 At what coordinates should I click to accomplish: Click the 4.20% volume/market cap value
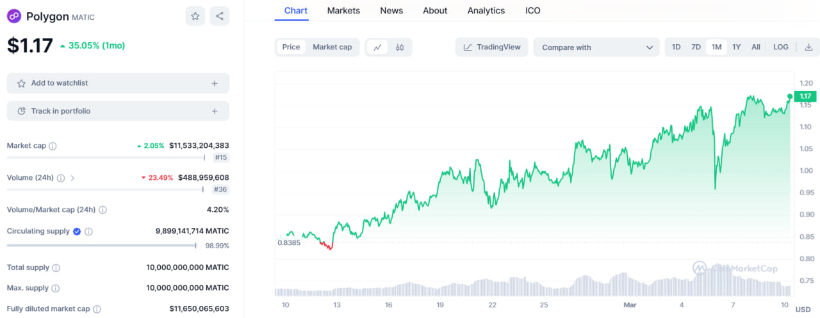pos(218,210)
